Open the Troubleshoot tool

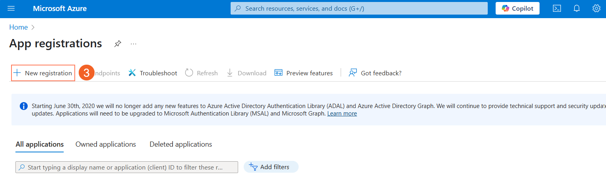pos(153,73)
